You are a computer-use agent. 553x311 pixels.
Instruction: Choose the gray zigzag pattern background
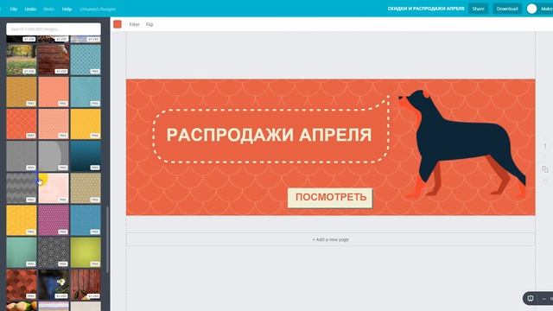click(x=22, y=188)
